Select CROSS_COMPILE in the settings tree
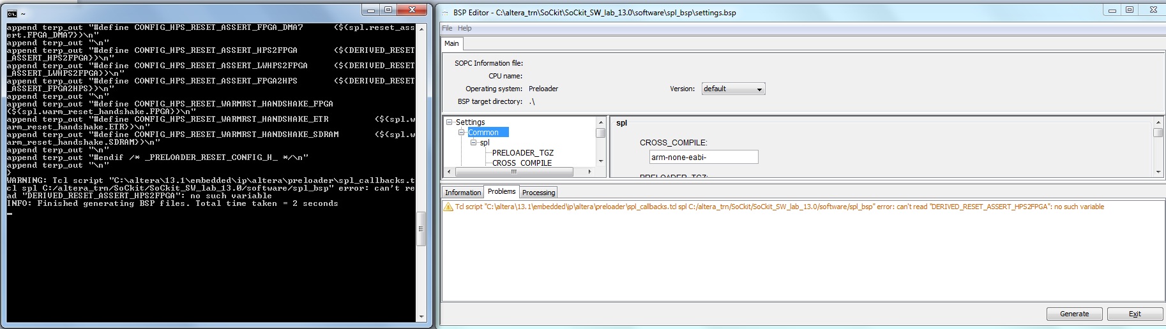 point(522,163)
